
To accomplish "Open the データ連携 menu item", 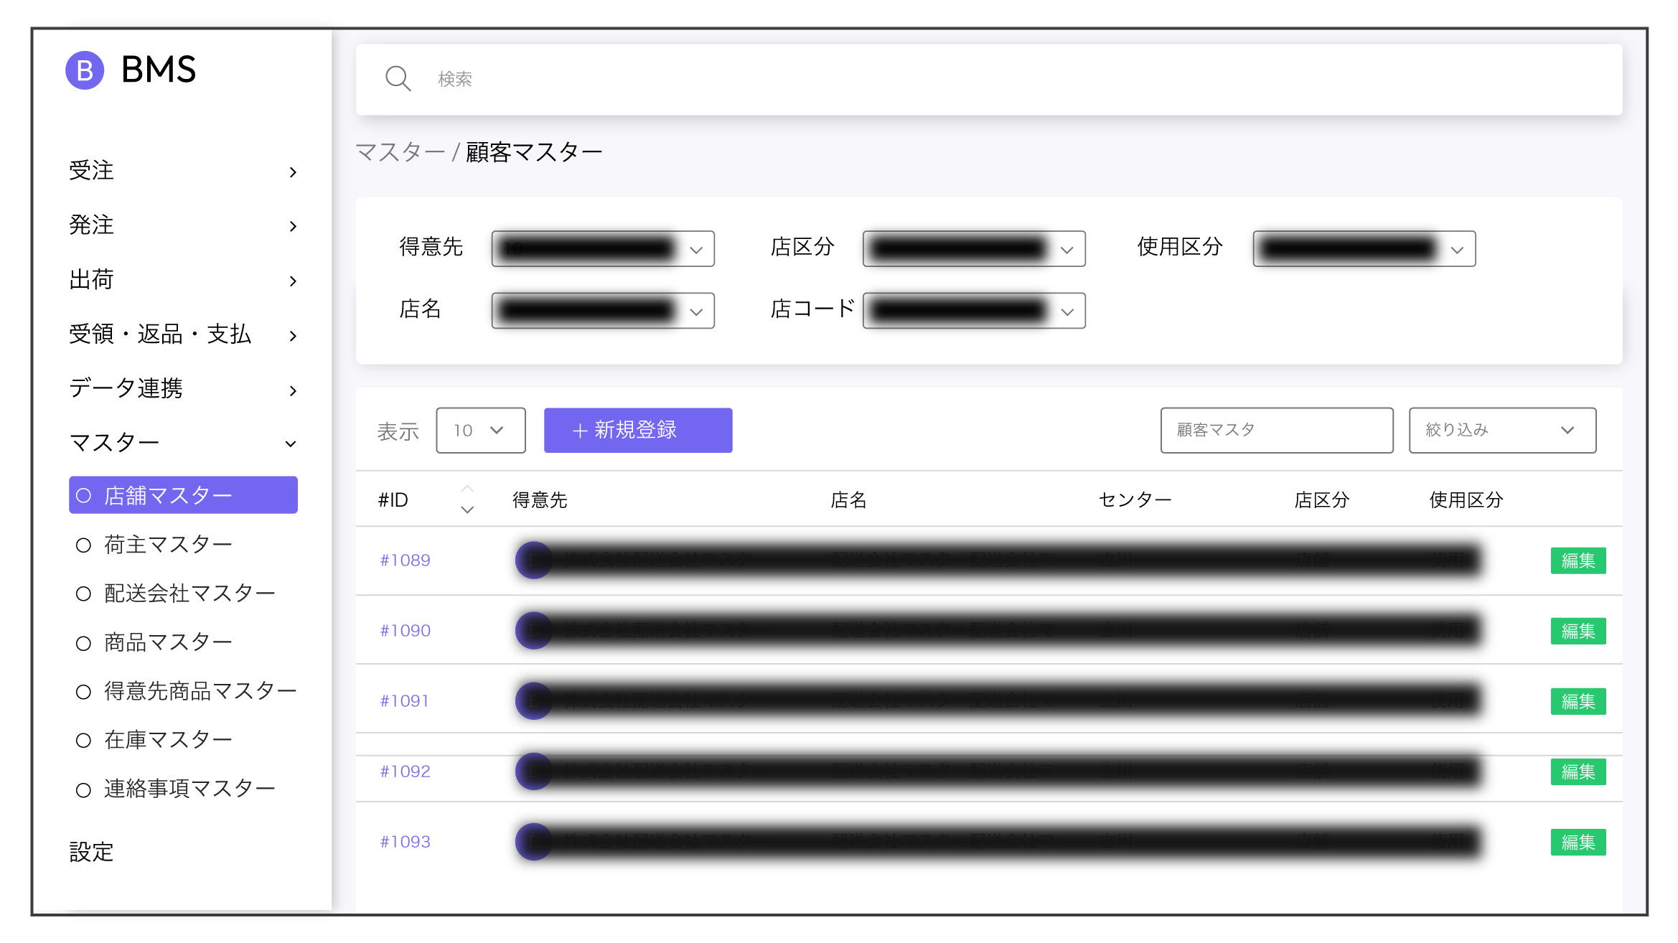I will [x=126, y=389].
